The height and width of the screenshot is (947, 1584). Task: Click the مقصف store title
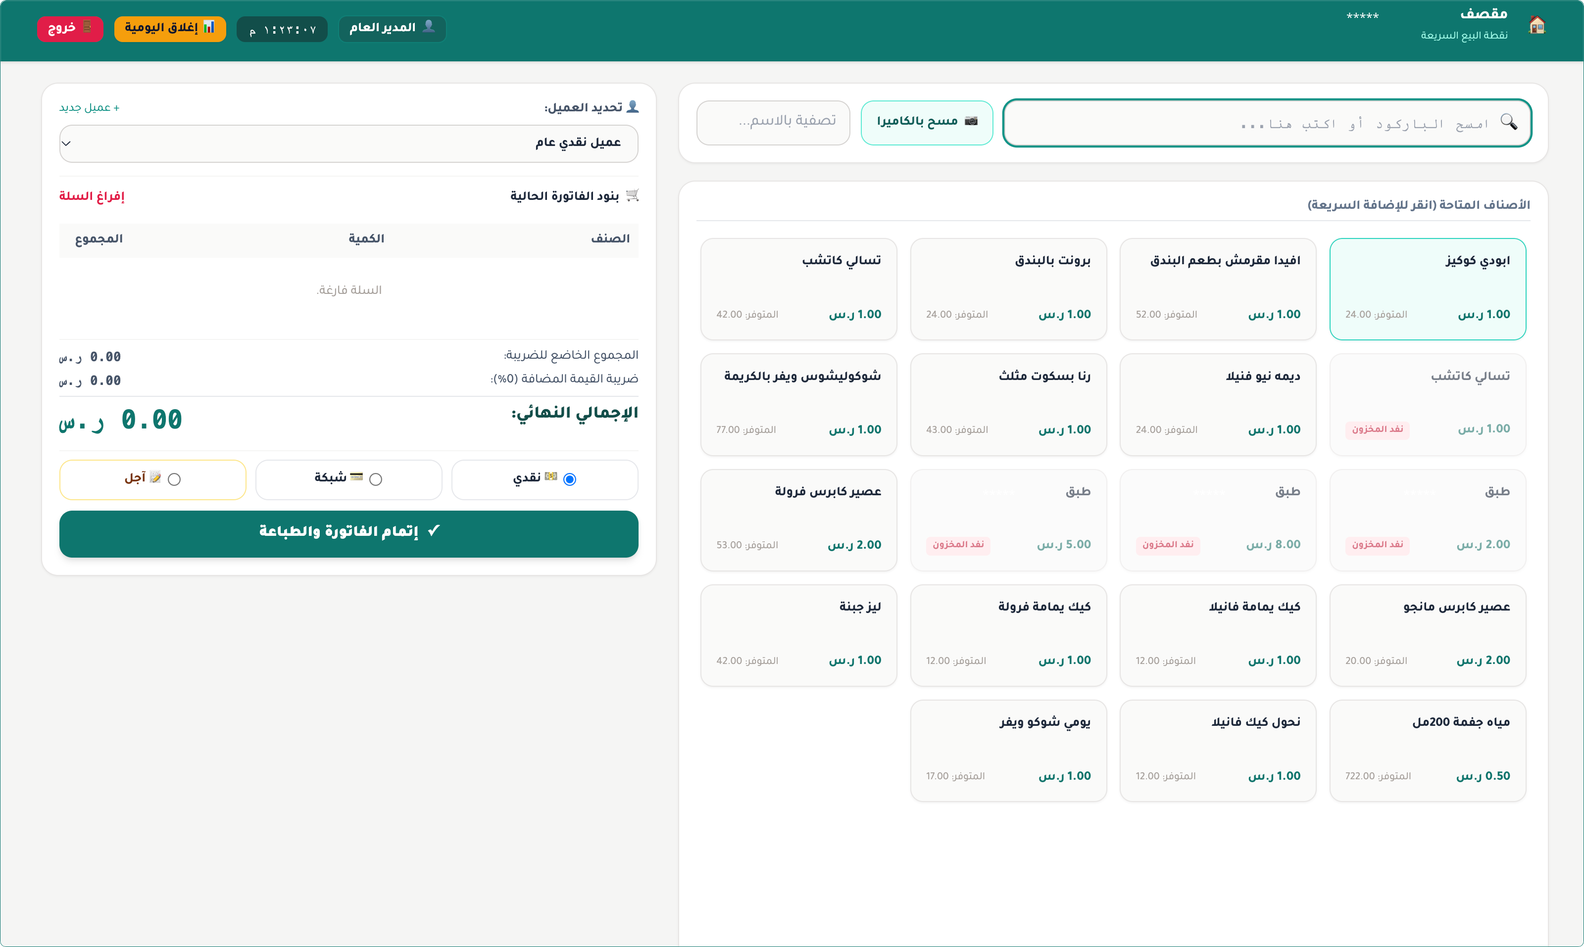pos(1483,14)
